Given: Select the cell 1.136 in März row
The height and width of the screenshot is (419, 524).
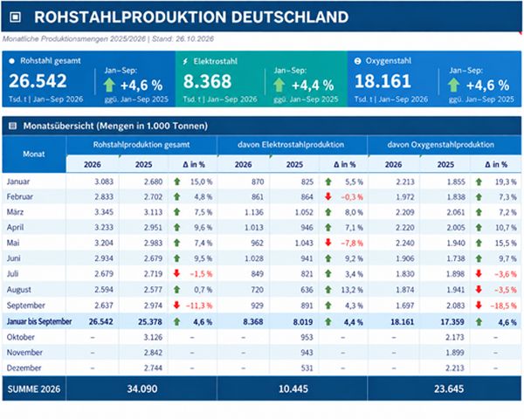Looking at the screenshot, I should pos(254,212).
